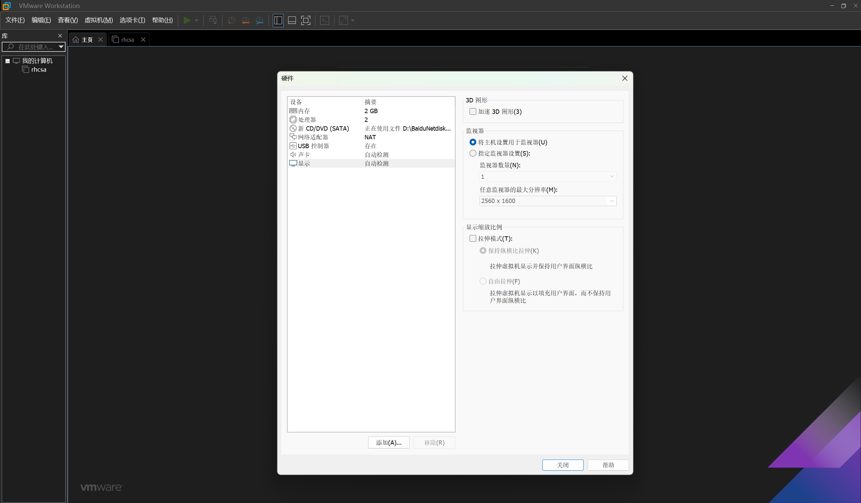The height and width of the screenshot is (503, 861).
Task: Click the 设备 column header
Action: point(325,102)
